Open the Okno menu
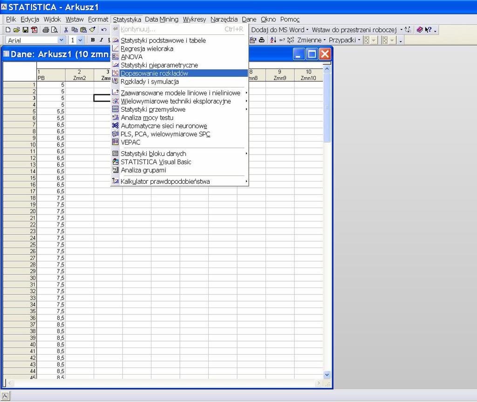 click(x=268, y=20)
